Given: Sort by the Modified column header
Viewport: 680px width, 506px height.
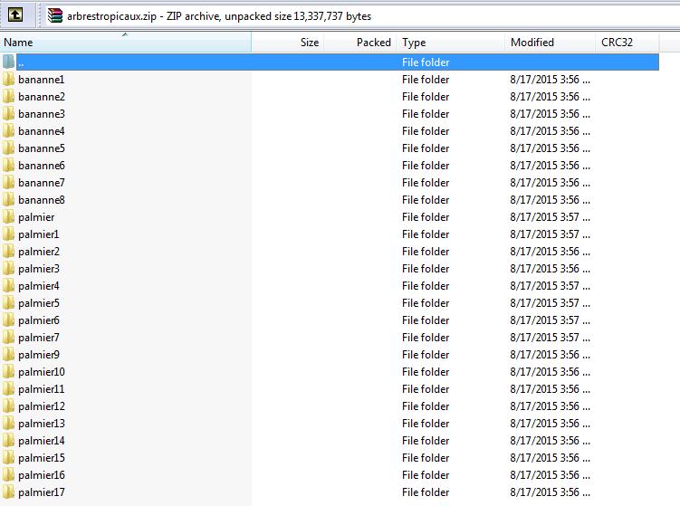Looking at the screenshot, I should coord(549,43).
